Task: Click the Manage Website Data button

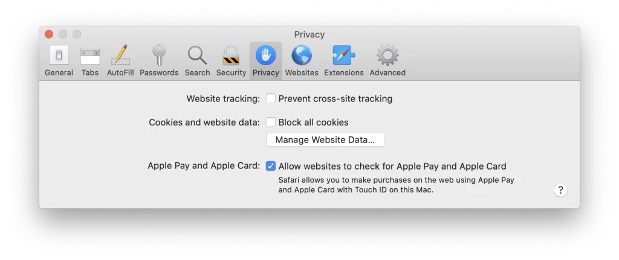Action: pos(325,140)
